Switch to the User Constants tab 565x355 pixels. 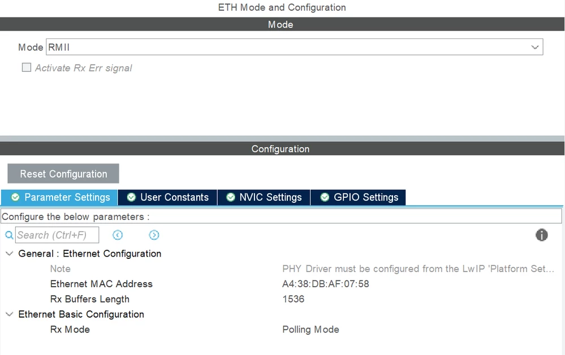(167, 197)
